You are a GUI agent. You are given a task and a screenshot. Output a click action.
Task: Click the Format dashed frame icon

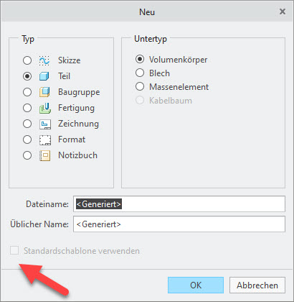pyautogui.click(x=44, y=139)
